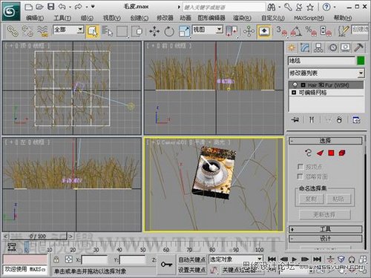Click Play animation button
Screen dimensions: 371x278
[x=295, y=259]
